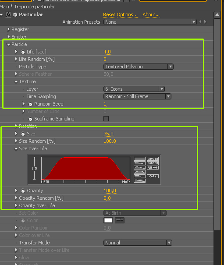Screen dimensions: 224x265
Task: Smooth the Size over Life curve
Action: 153,159
